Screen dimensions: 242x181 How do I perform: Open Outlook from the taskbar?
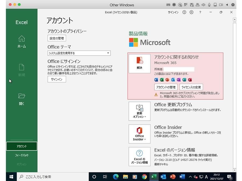[163, 177]
